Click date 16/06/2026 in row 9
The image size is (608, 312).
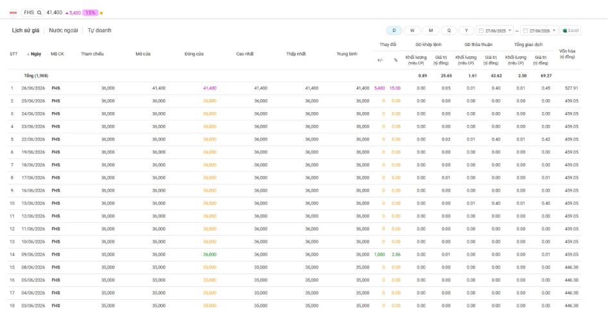pyautogui.click(x=33, y=190)
